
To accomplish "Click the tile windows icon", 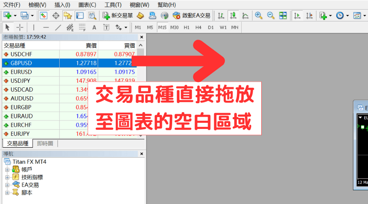I will (x=283, y=16).
